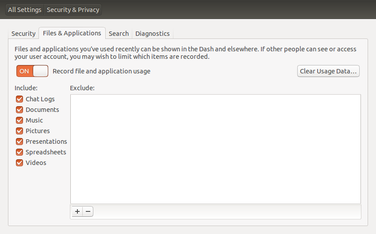Uncheck the Videos checkbox

(19, 162)
